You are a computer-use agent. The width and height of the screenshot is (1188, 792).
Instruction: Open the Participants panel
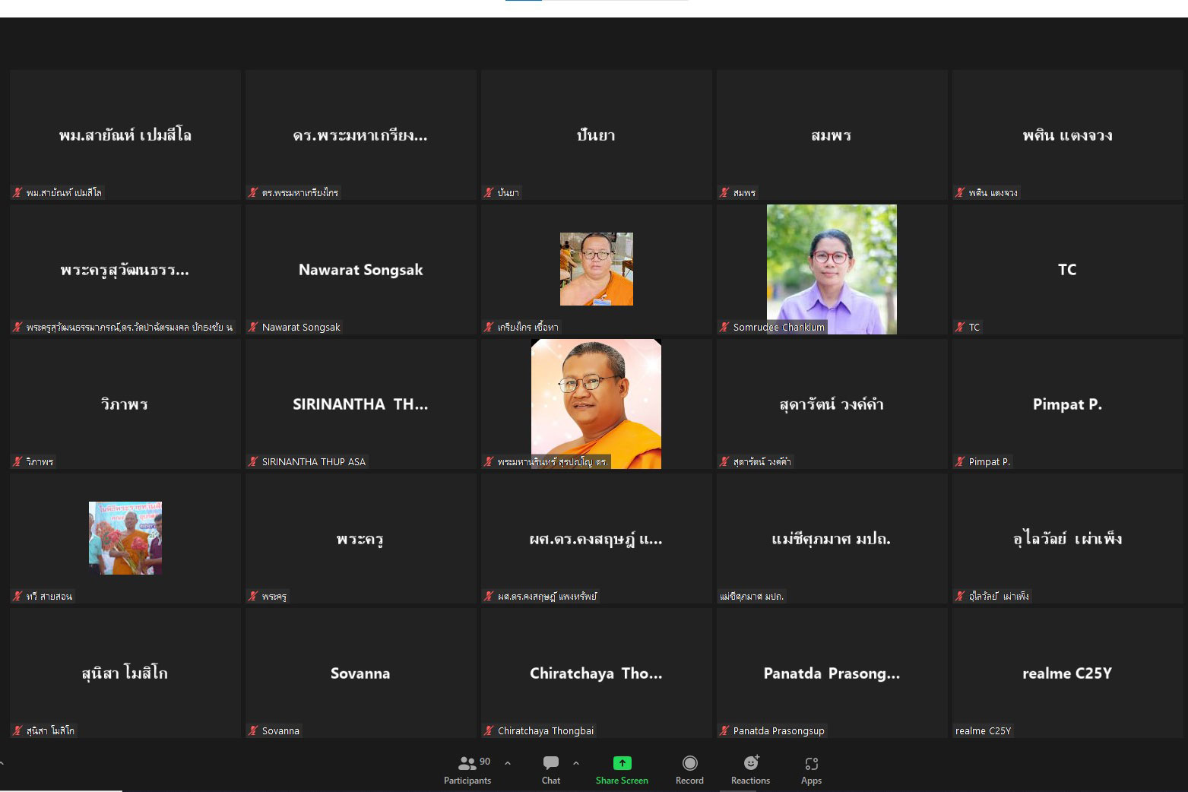point(467,764)
